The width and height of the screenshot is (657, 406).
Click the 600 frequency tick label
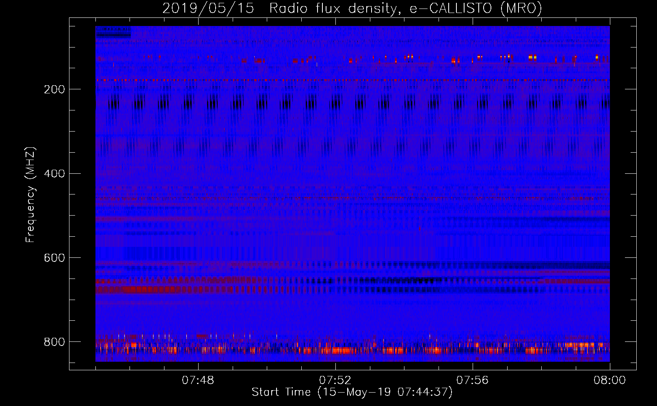54,258
